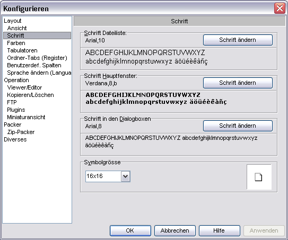Viewport: 288px width, 240px height.
Task: Change the Dialogboxen font via Schrift ändern
Action: (238, 126)
